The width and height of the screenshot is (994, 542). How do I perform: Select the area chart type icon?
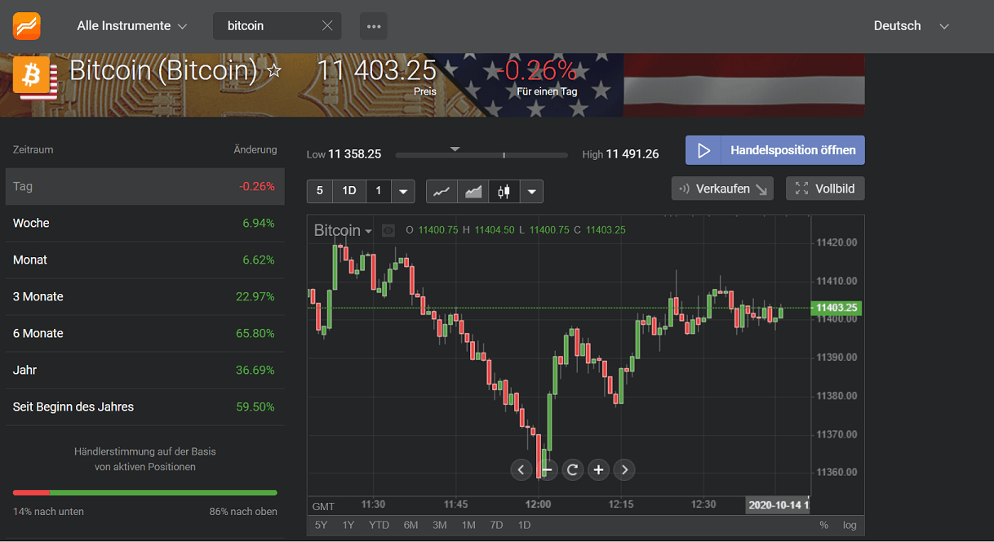click(473, 191)
